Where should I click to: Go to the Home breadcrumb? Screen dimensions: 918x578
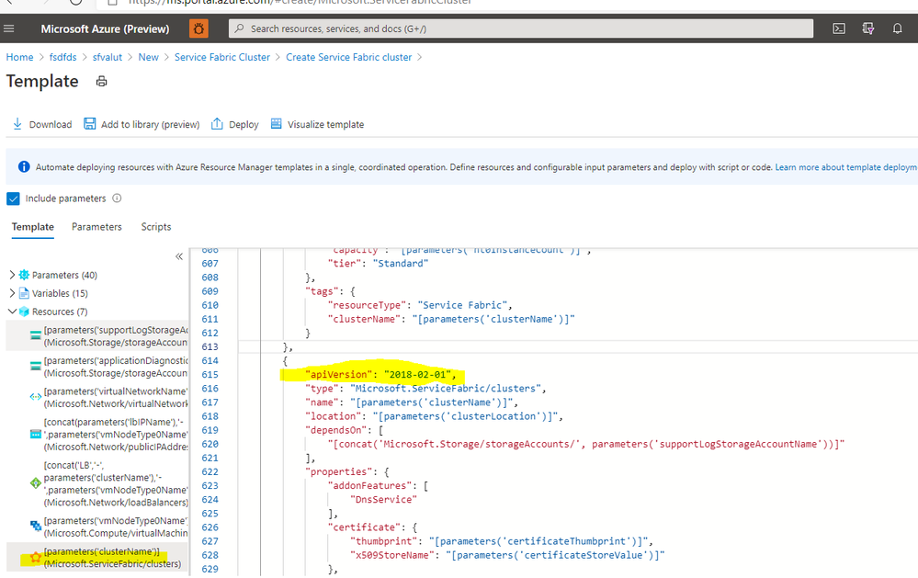point(20,57)
